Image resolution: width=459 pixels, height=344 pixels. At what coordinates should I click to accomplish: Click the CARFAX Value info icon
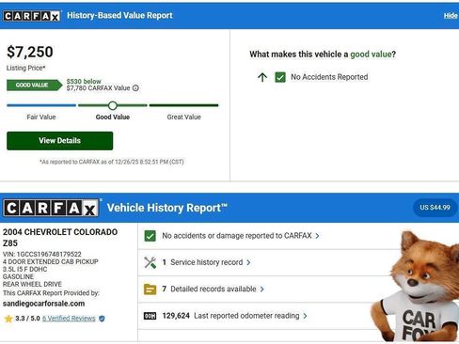(x=135, y=88)
